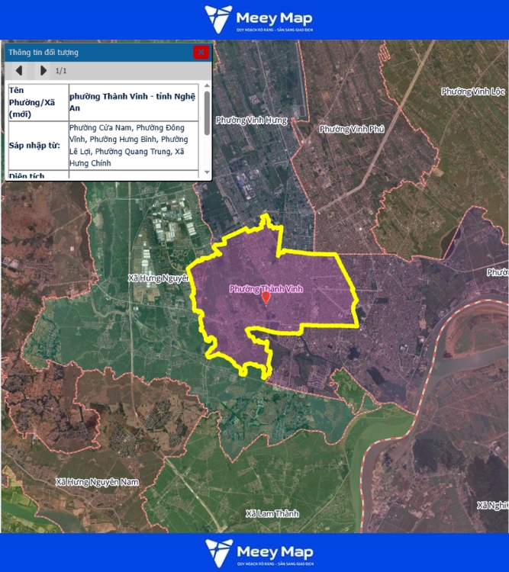Select Xã Lam Thành on the map

tap(273, 513)
